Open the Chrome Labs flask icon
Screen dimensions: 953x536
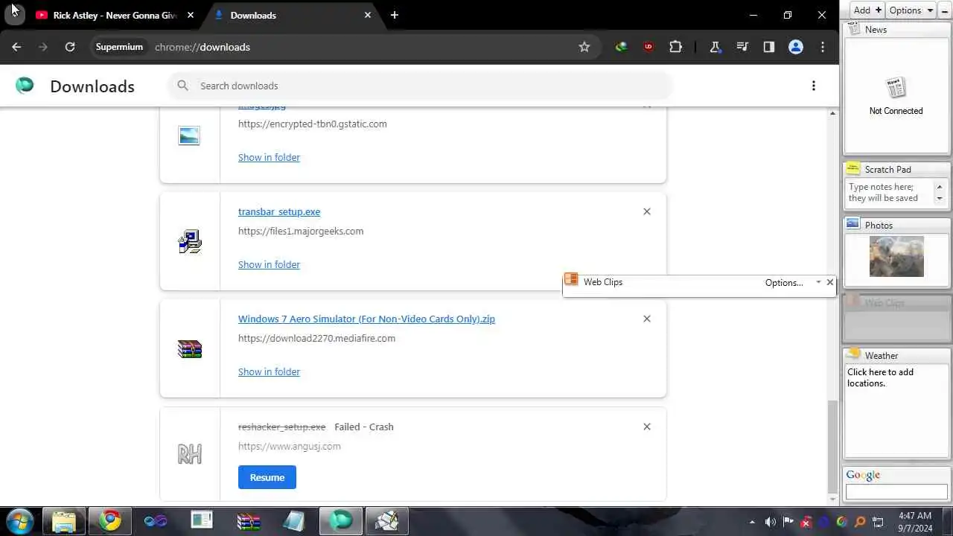click(x=715, y=47)
